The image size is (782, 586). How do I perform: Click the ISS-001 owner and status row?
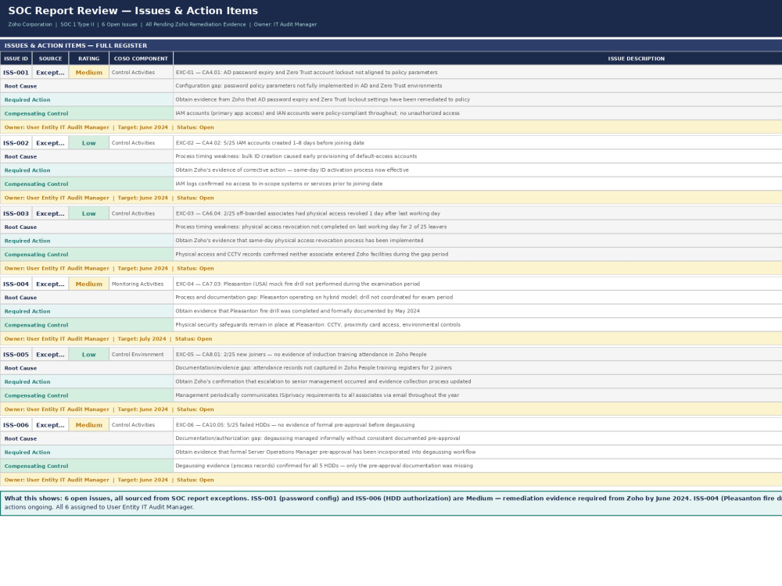click(x=391, y=127)
